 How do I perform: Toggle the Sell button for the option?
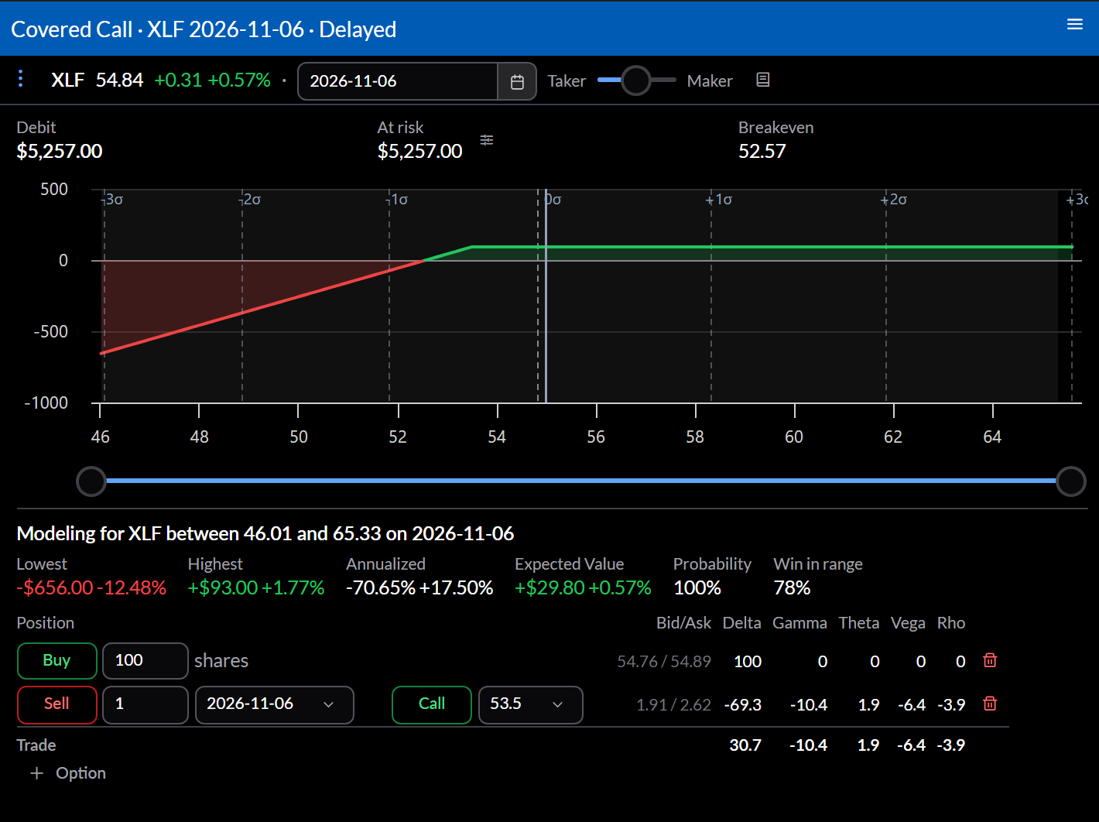pyautogui.click(x=57, y=704)
